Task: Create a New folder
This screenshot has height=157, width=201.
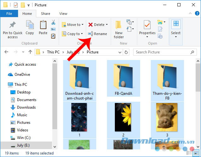Action: (x=119, y=29)
